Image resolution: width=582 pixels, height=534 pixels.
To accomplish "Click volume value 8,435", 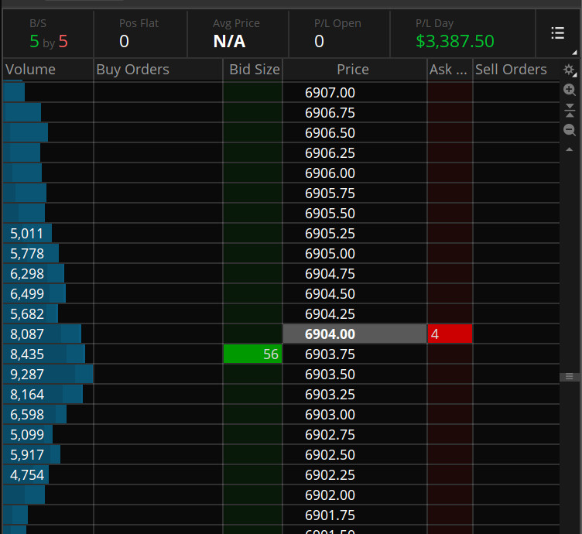I will (27, 354).
